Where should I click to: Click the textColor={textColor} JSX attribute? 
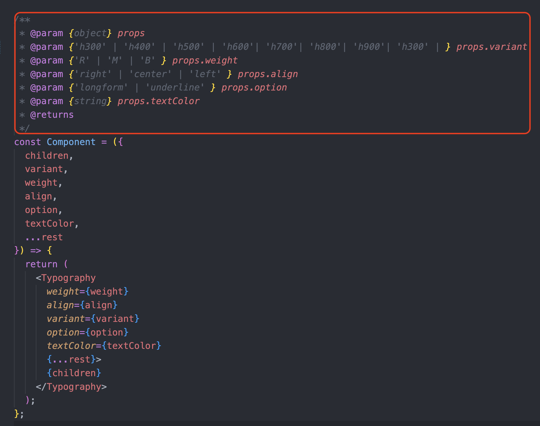[x=104, y=346]
